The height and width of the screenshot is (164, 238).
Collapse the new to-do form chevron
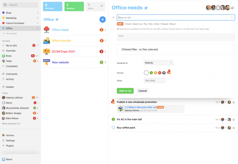(232, 17)
